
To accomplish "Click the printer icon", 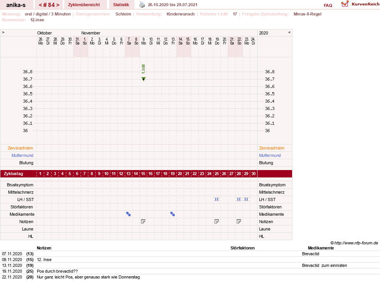I will point(142,5).
